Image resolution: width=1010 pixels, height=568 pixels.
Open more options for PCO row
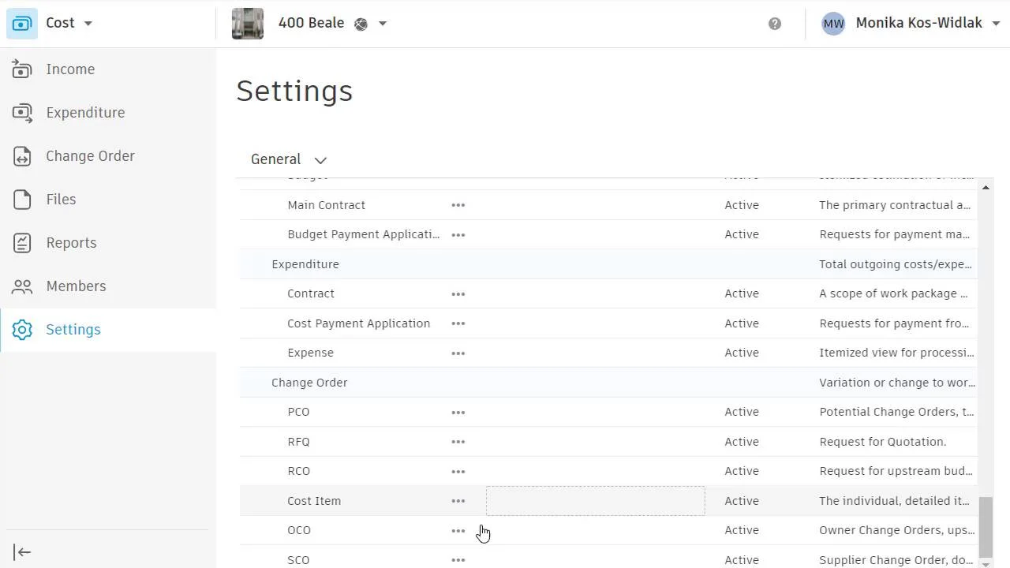(458, 412)
